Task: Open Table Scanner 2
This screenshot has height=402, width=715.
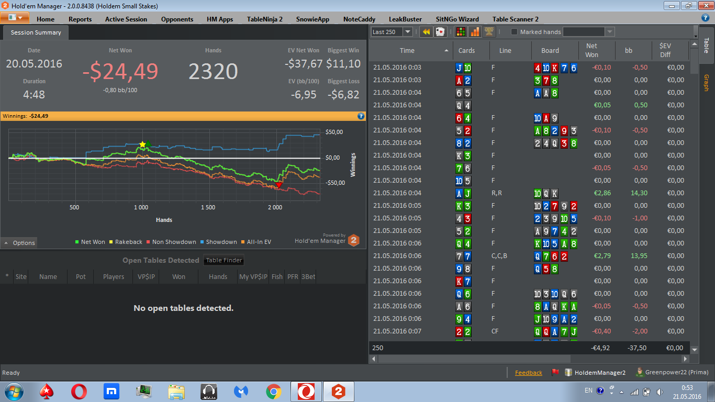Action: [x=516, y=19]
